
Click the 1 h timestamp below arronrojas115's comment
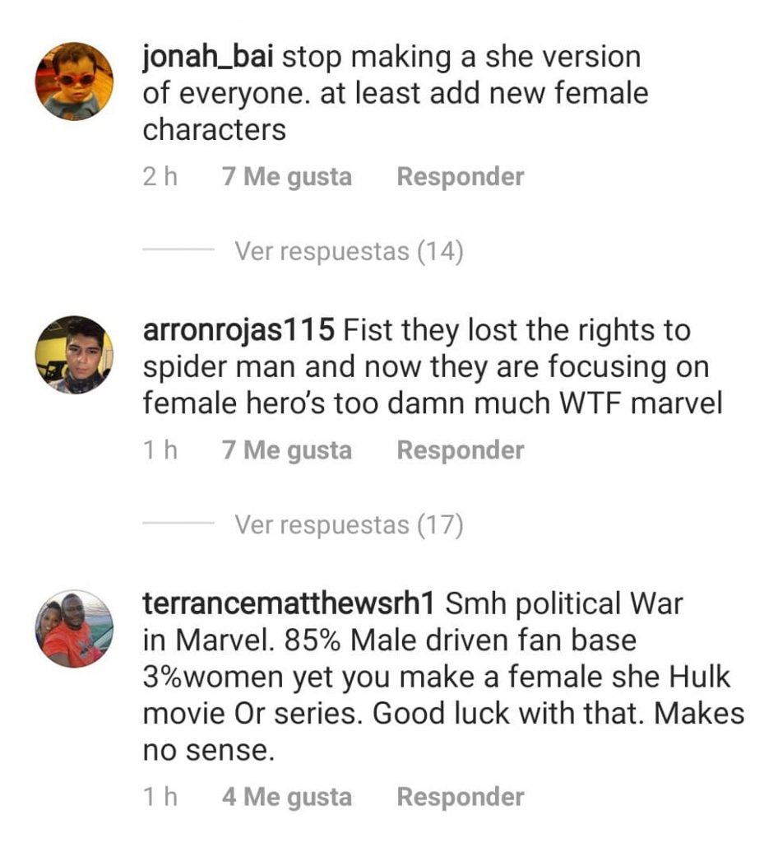(160, 450)
